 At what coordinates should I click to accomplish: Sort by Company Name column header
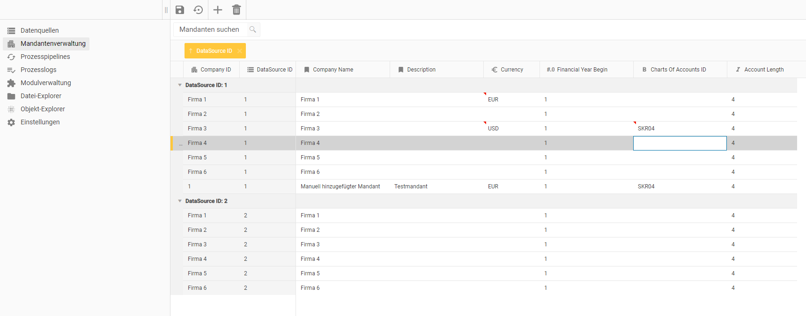(x=333, y=70)
